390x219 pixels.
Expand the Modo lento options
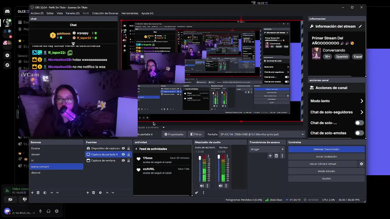[362, 101]
